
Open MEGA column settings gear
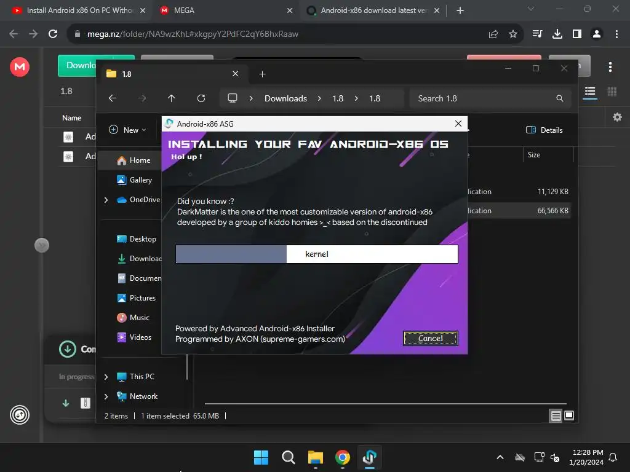[x=617, y=117]
